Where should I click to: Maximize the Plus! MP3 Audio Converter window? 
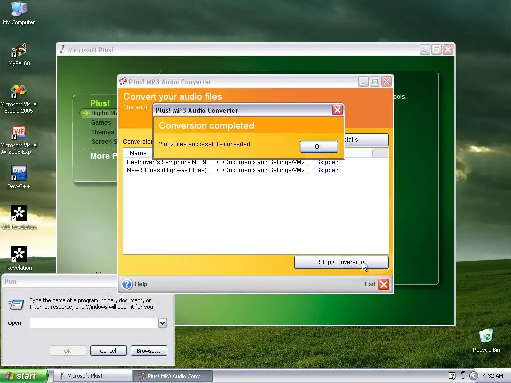pos(375,82)
